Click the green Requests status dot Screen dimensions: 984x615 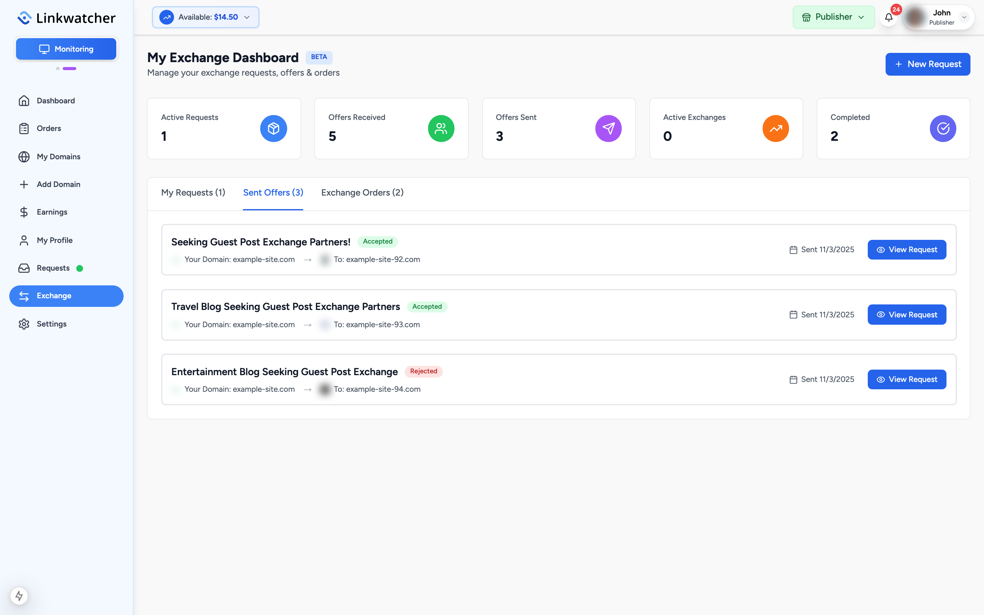click(80, 268)
